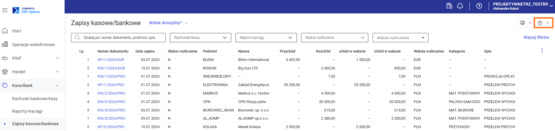Image resolution: width=555 pixels, height=131 pixels.
Task: Click the printer icon
Action: point(523,23)
